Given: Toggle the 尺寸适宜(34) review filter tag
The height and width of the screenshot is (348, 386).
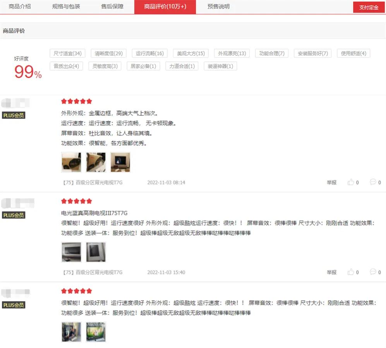Looking at the screenshot, I should [67, 53].
